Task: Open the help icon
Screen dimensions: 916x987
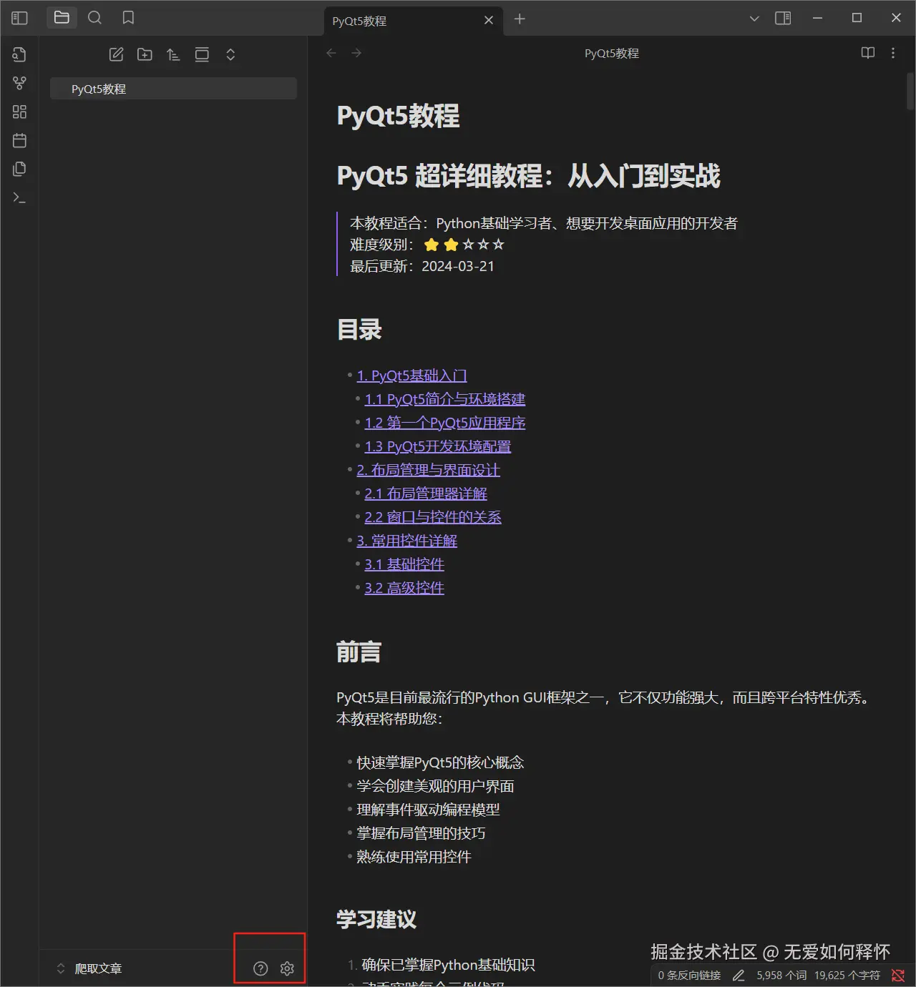Action: tap(260, 968)
